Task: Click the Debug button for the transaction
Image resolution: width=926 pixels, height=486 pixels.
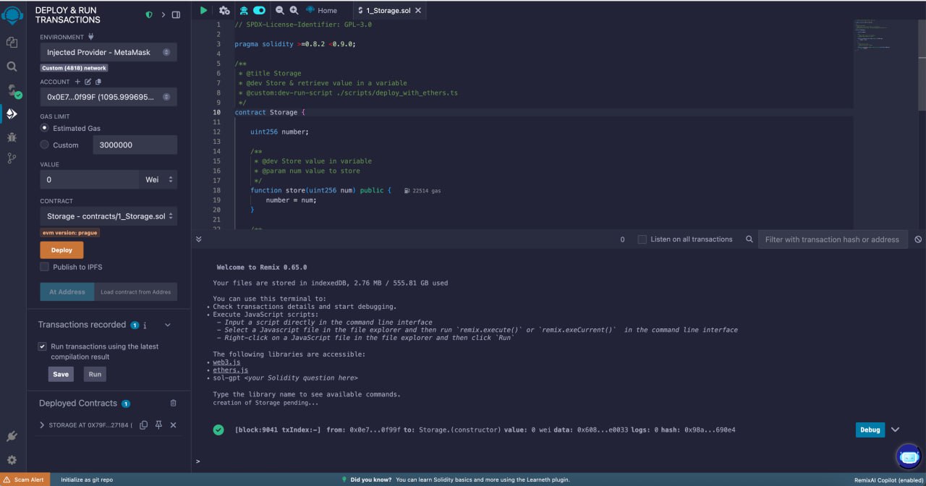Action: (870, 430)
